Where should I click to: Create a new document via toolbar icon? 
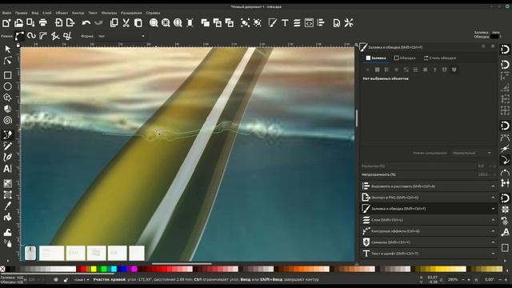pos(6,23)
